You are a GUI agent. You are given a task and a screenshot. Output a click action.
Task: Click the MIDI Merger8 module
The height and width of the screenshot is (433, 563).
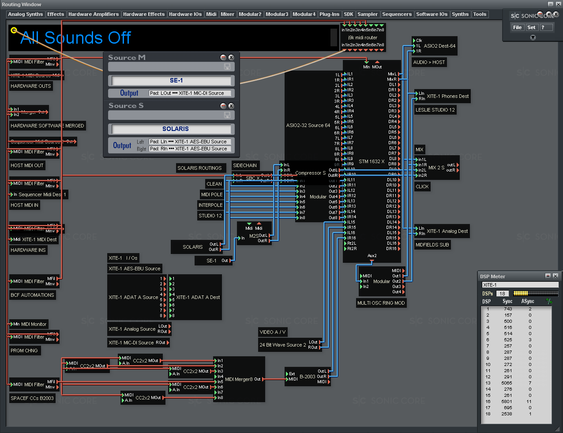[239, 379]
